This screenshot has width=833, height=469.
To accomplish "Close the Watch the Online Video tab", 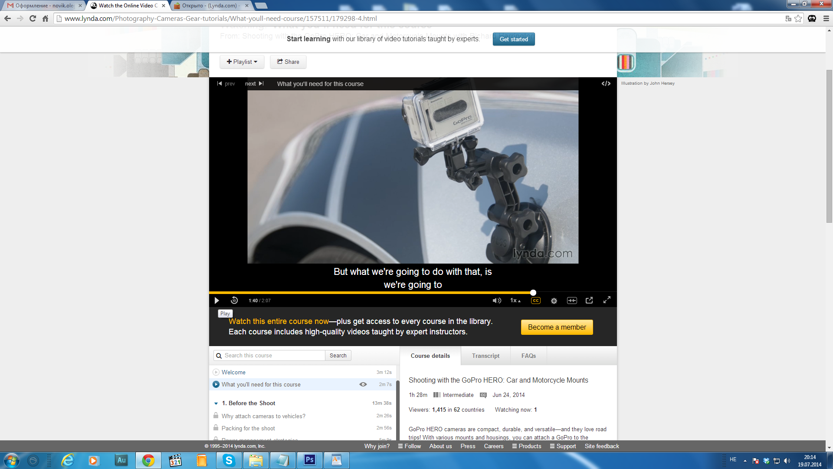I will point(164,6).
